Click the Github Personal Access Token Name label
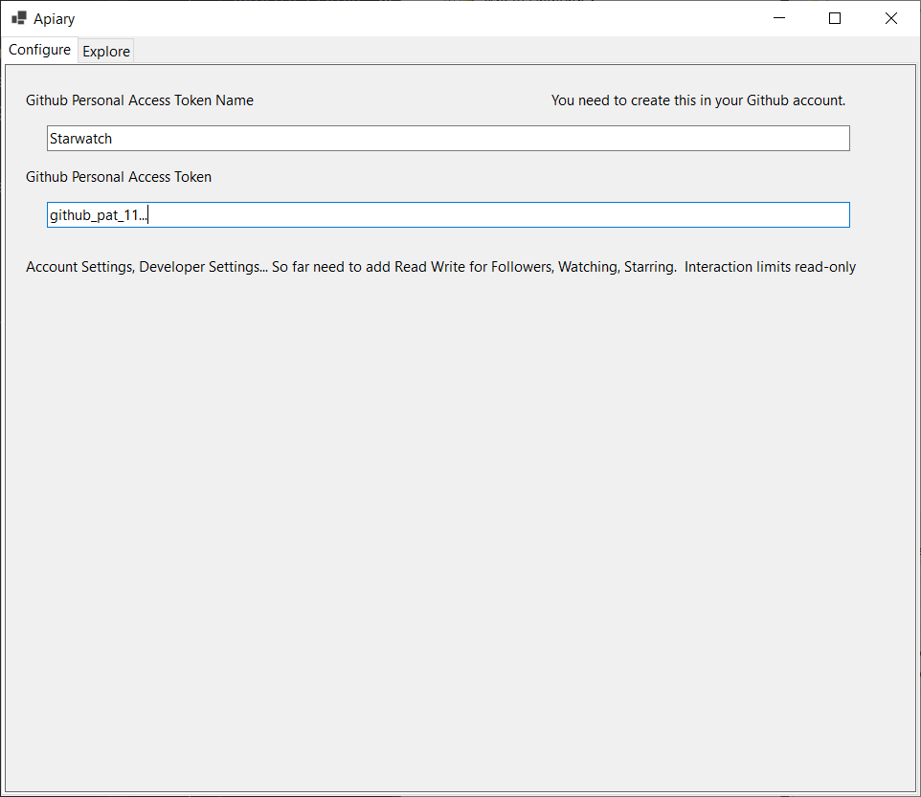The width and height of the screenshot is (921, 797). (x=139, y=100)
